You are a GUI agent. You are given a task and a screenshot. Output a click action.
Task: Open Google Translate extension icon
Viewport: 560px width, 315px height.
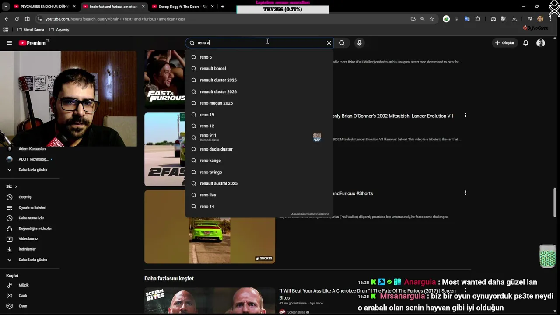point(467,19)
